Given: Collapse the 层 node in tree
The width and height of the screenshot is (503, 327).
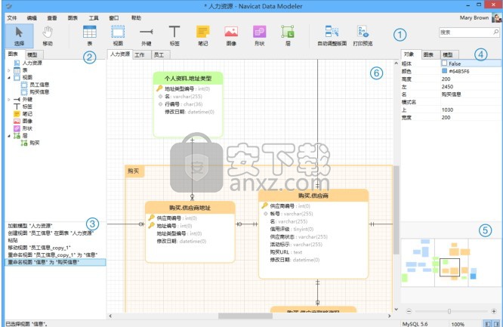Looking at the screenshot, I should pyautogui.click(x=8, y=136).
